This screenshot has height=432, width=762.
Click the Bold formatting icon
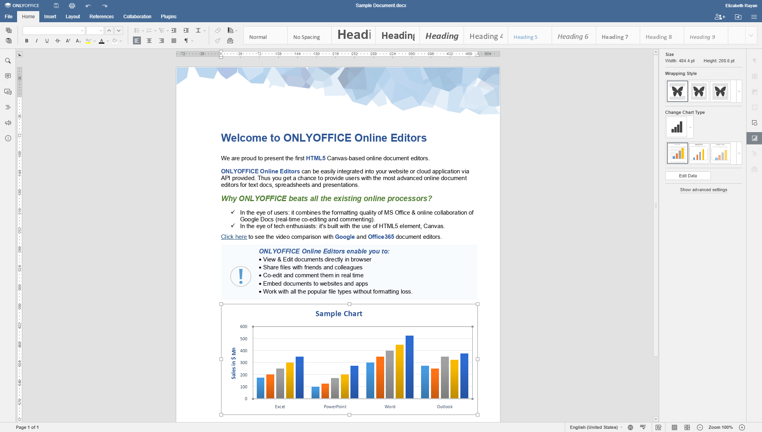27,41
